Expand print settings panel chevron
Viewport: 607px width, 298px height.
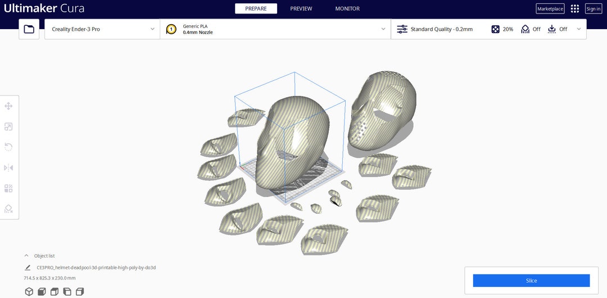579,29
